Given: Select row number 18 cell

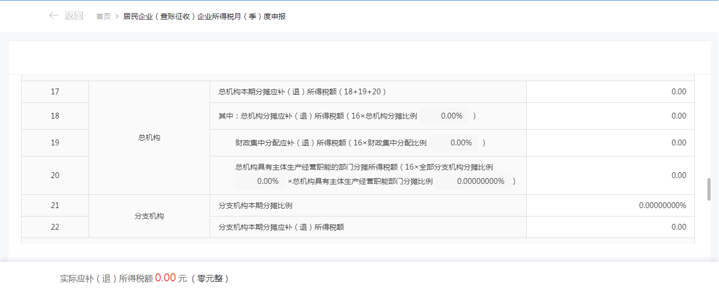Looking at the screenshot, I should (x=55, y=116).
